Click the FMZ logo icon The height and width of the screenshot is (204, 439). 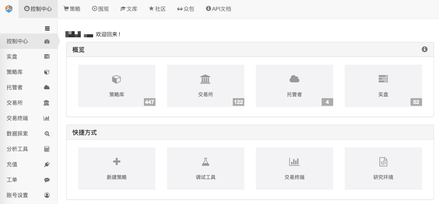9,9
